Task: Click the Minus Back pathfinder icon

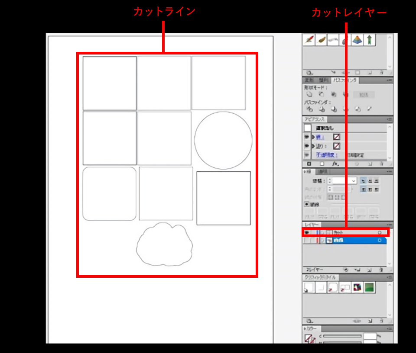Action: 369,109
